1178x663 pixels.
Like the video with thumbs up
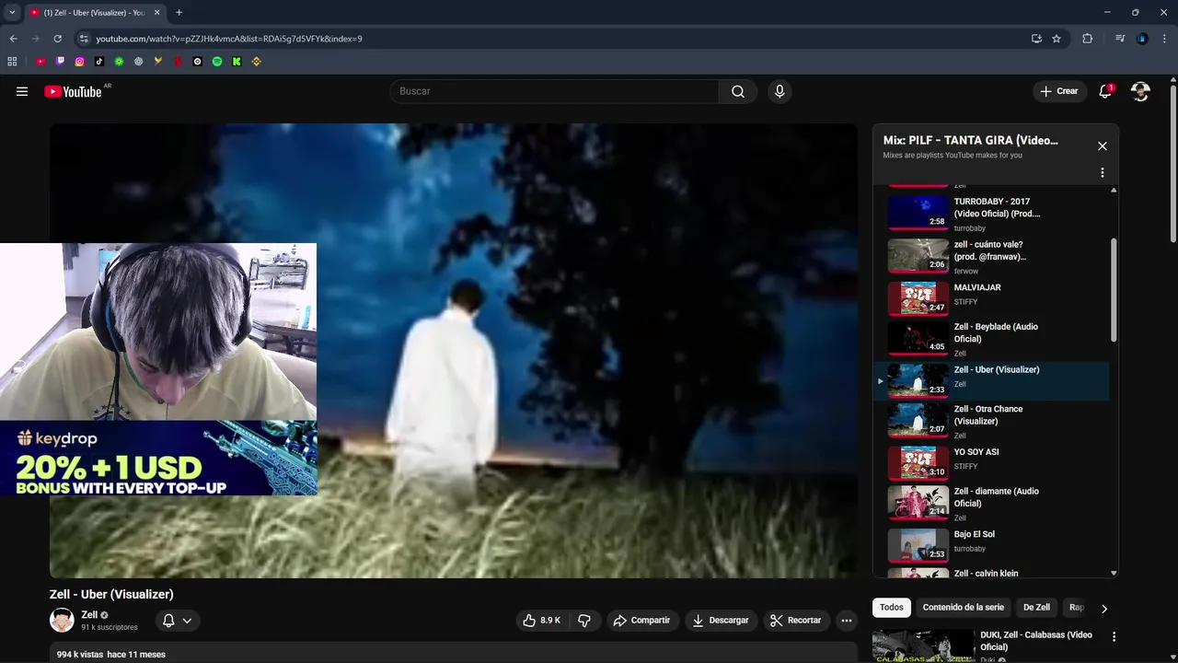pos(541,621)
